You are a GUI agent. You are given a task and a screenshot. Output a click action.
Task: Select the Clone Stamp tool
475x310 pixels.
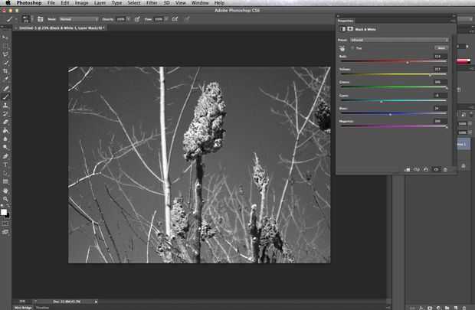point(5,106)
